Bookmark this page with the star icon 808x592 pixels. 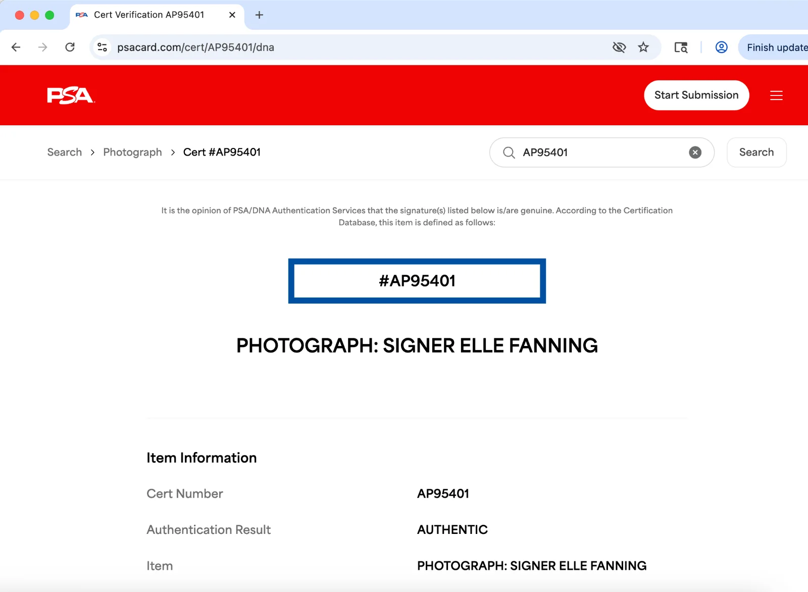click(643, 47)
